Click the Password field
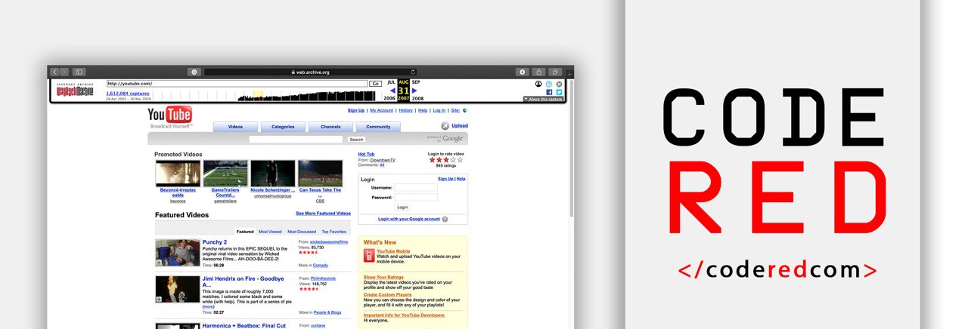The height and width of the screenshot is (329, 968). coord(416,198)
